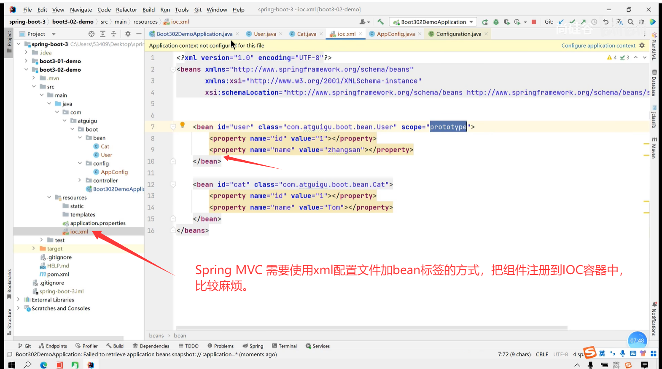The image size is (662, 369).
Task: Hide the Project panel minus icon
Action: pos(139,34)
